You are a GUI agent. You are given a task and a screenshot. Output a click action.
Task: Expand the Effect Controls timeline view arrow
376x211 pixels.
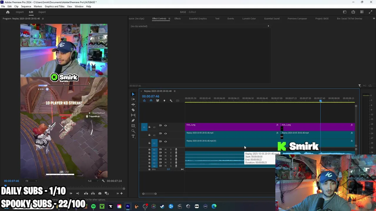tap(268, 26)
